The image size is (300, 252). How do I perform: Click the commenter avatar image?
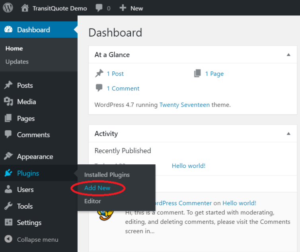click(x=105, y=215)
